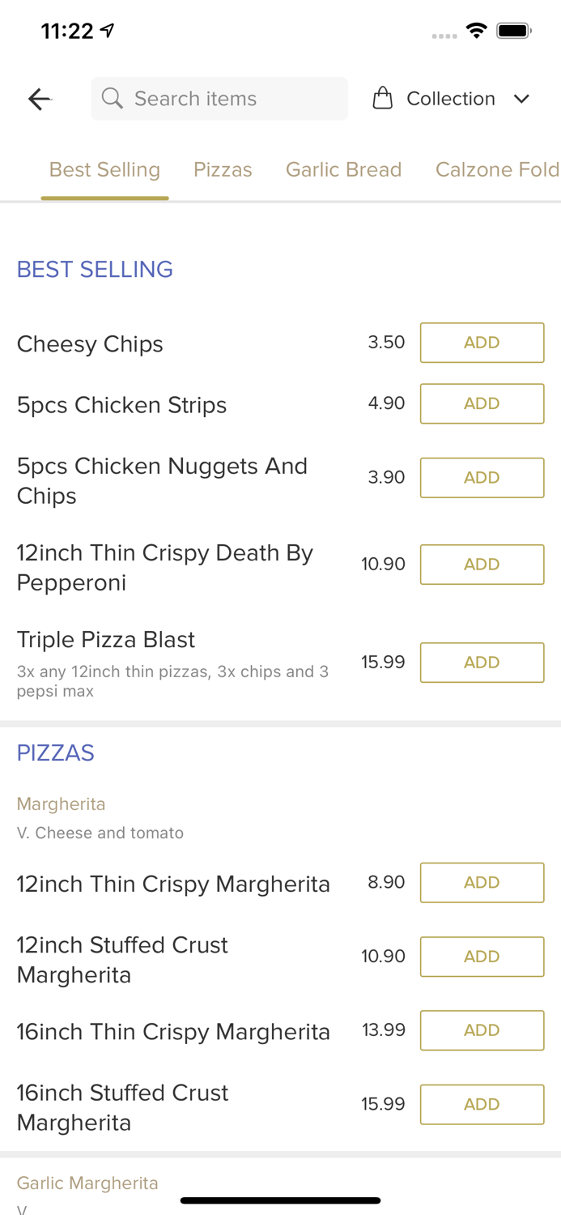Tap the home indicator bar
Viewport: 561px width, 1215px height.
coord(280,1200)
